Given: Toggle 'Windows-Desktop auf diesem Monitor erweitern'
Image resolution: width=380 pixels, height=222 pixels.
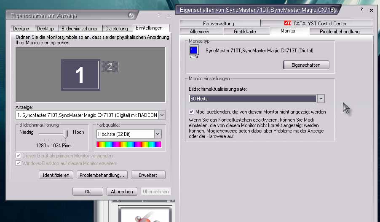Looking at the screenshot, I should tap(18, 163).
